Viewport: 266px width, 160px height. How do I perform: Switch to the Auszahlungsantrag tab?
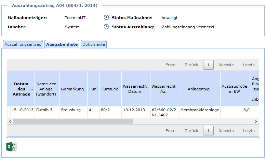click(23, 44)
